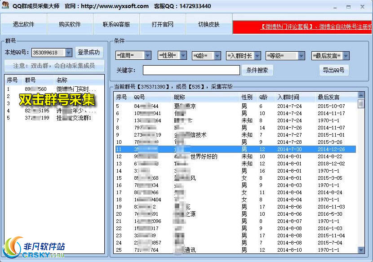Click last post 2015-7-04 in row 24
The width and height of the screenshot is (373, 262).
pos(330,243)
